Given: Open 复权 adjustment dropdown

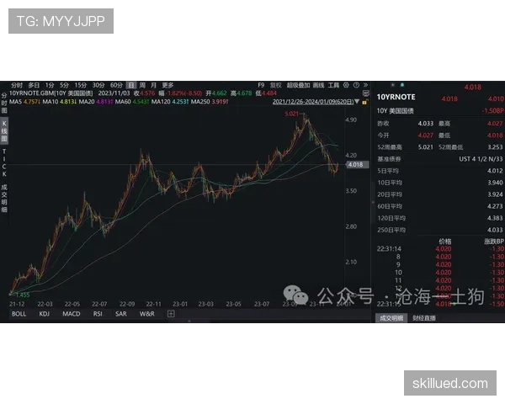Looking at the screenshot, I should tap(276, 85).
